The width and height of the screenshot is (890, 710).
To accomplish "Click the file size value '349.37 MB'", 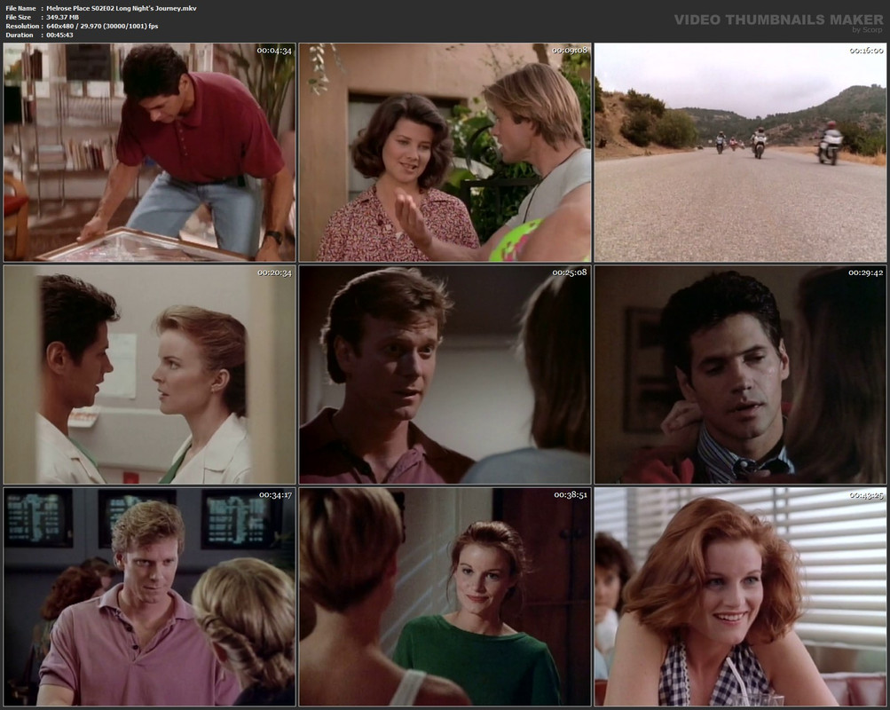I will point(62,17).
